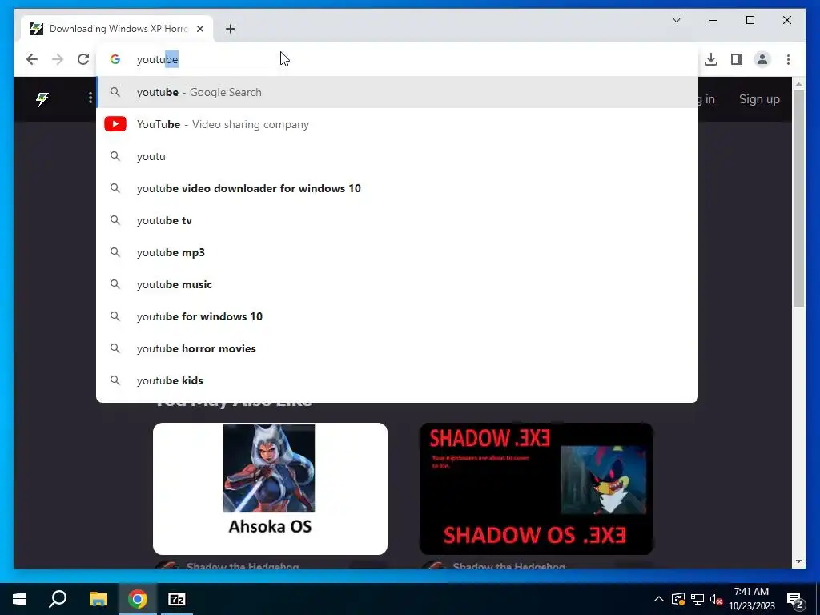Click the address bar containing youtube
This screenshot has height=615, width=820.
click(397, 59)
